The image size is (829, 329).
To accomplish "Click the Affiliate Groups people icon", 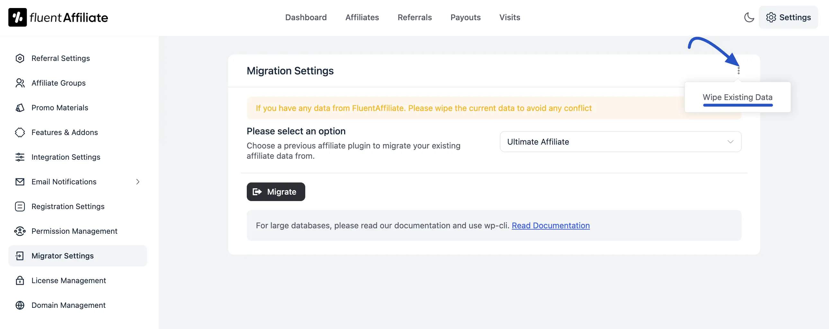I will (x=20, y=83).
